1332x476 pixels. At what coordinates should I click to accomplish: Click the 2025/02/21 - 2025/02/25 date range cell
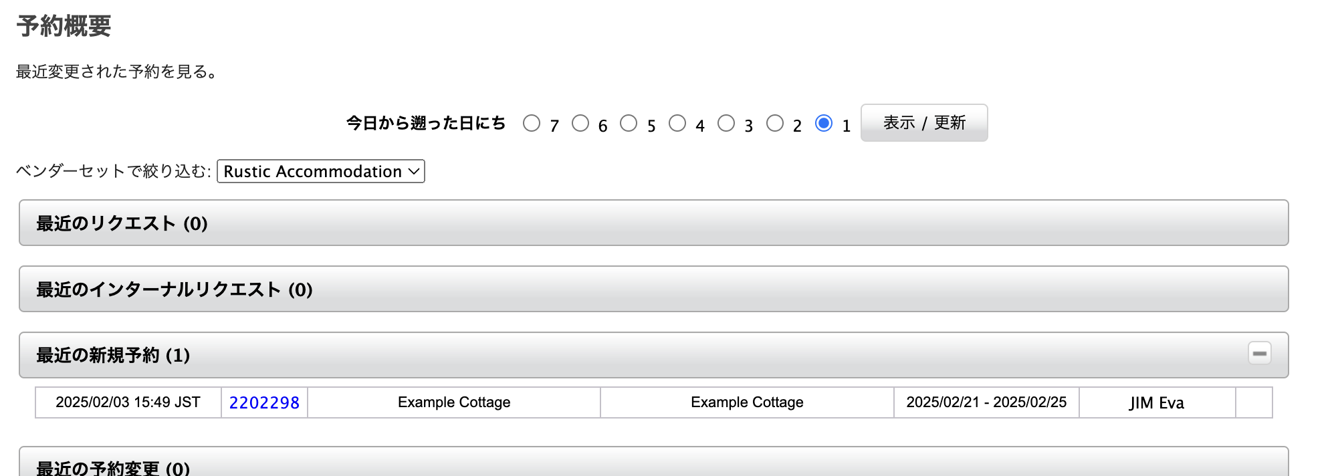(x=986, y=402)
